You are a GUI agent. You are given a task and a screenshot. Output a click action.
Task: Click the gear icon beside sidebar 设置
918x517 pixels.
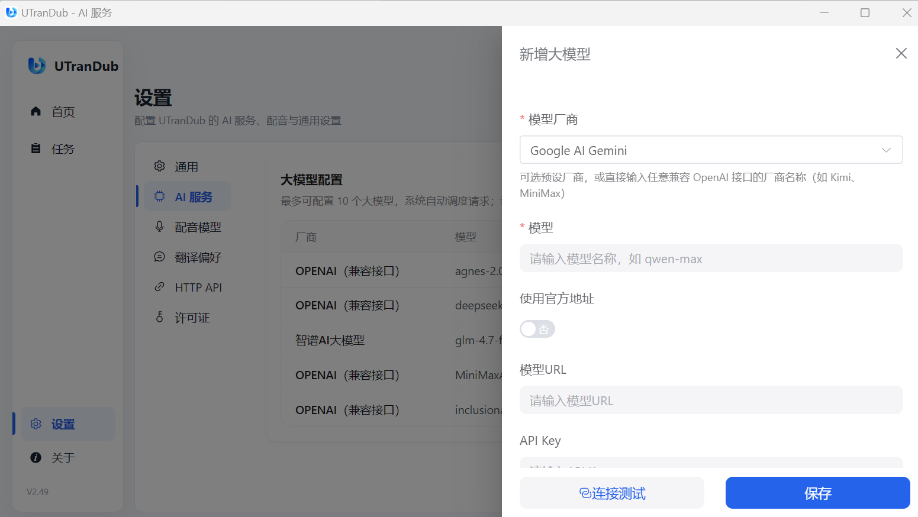pyautogui.click(x=36, y=424)
